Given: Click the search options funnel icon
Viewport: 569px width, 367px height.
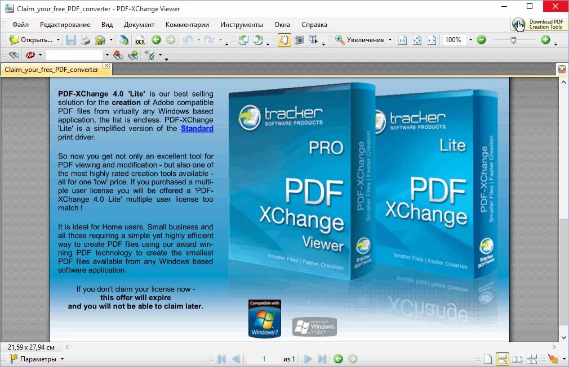Looking at the screenshot, I should coord(149,55).
